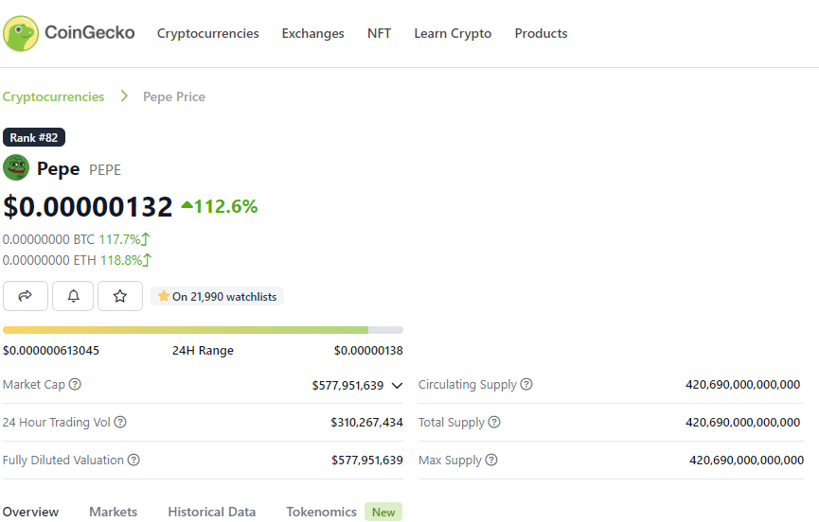The image size is (819, 522).
Task: Click Total Supply question mark icon
Action: (494, 422)
